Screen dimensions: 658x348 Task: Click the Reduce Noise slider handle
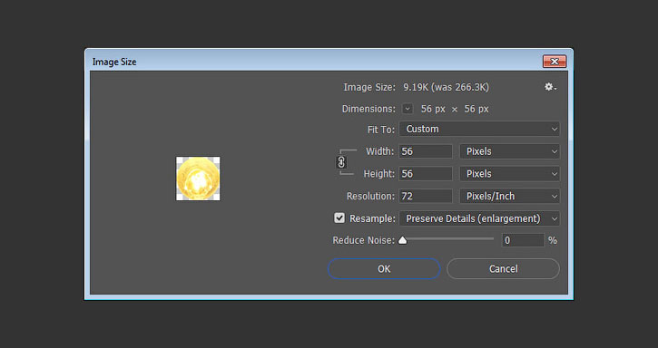402,240
